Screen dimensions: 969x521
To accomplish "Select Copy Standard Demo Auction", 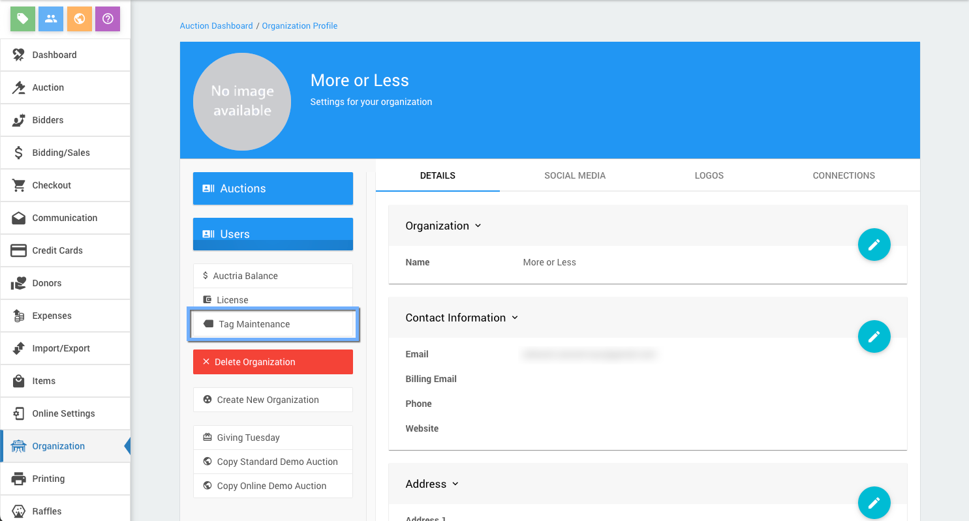I will click(277, 462).
